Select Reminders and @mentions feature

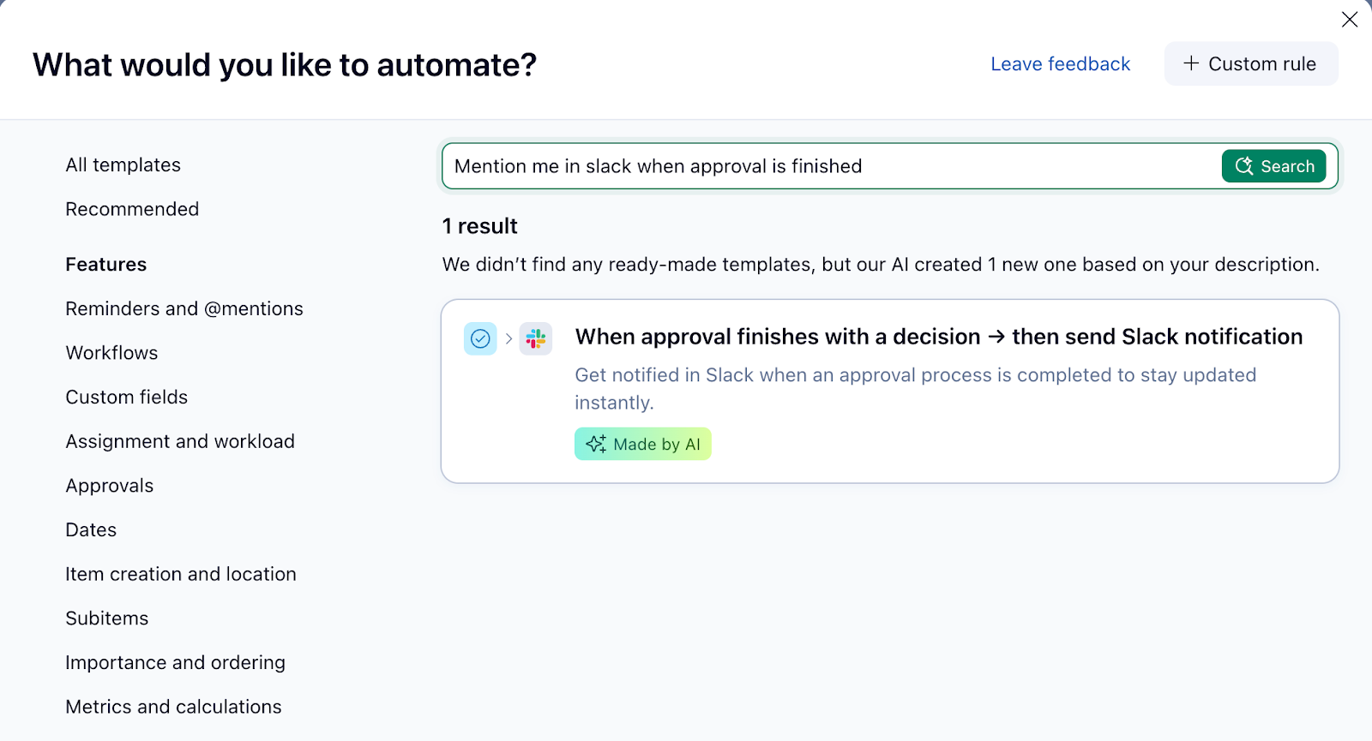pos(184,308)
